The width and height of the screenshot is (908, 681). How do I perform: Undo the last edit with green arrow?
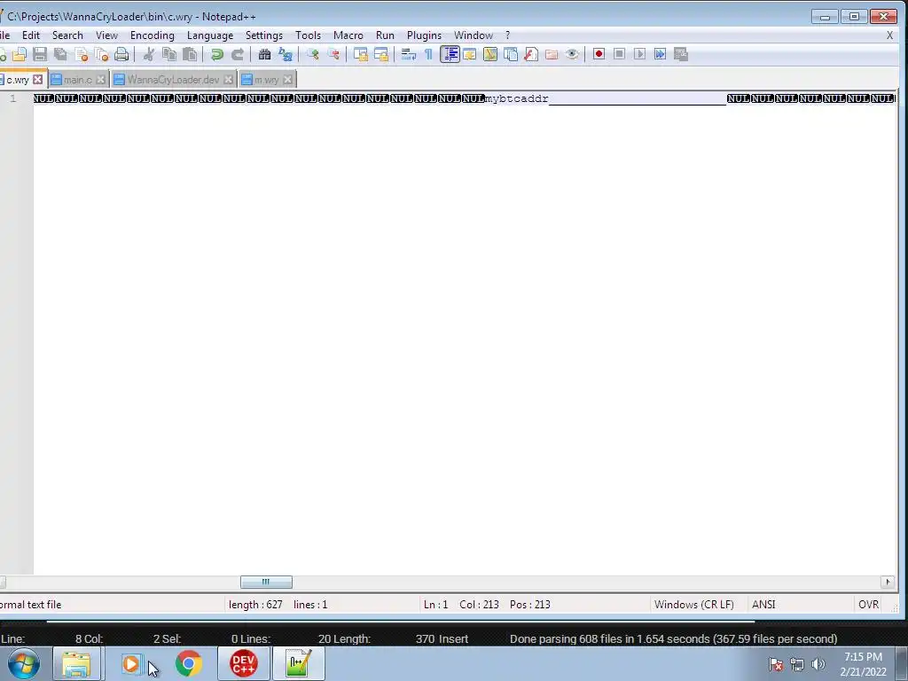[x=217, y=54]
